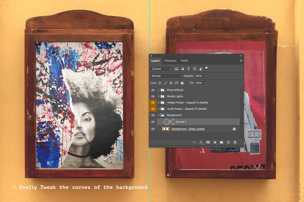Hide the Background group

[x=153, y=115]
